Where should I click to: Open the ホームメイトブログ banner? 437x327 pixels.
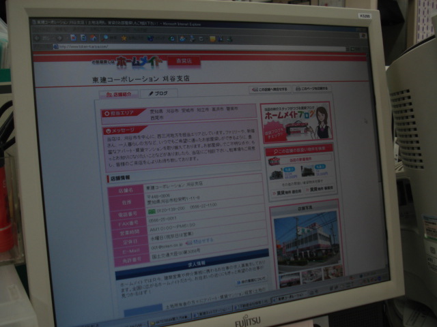click(x=296, y=122)
